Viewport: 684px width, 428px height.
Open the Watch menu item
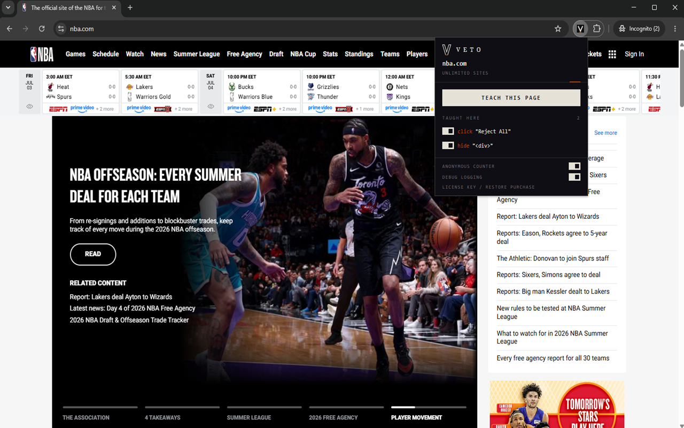[x=135, y=54]
